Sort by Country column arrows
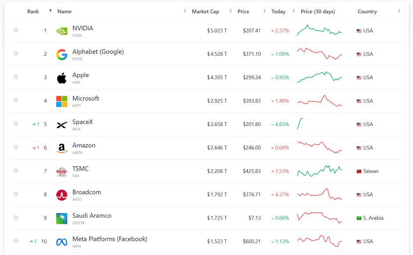The height and width of the screenshot is (255, 413). tap(399, 11)
